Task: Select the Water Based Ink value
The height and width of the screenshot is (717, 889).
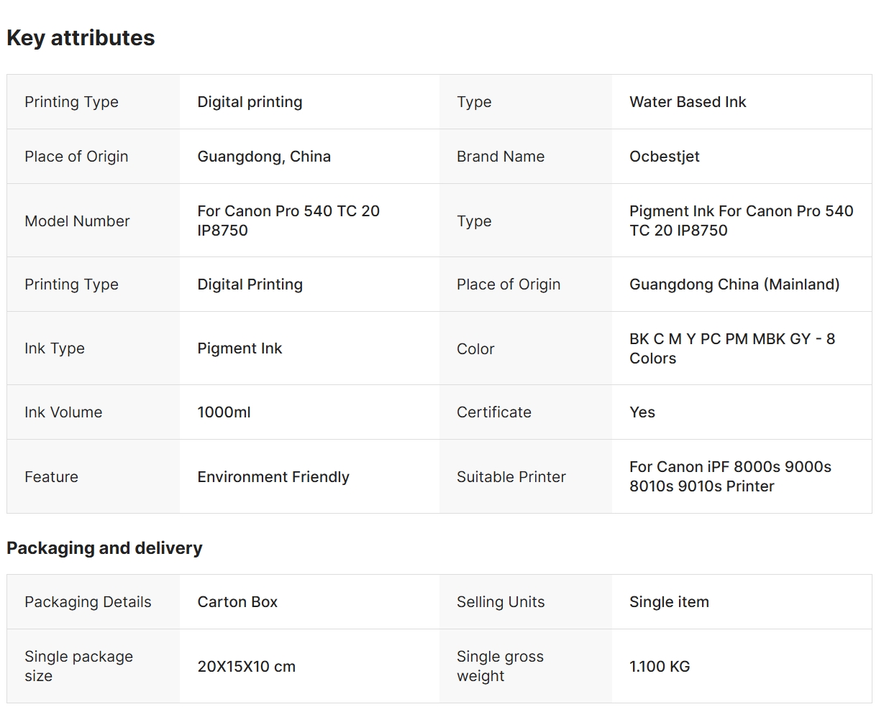Action: pyautogui.click(x=688, y=102)
